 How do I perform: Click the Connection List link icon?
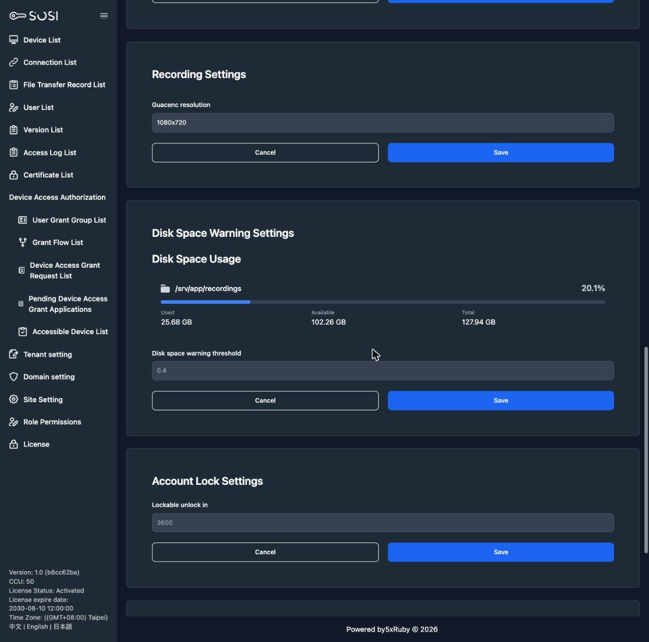[13, 62]
